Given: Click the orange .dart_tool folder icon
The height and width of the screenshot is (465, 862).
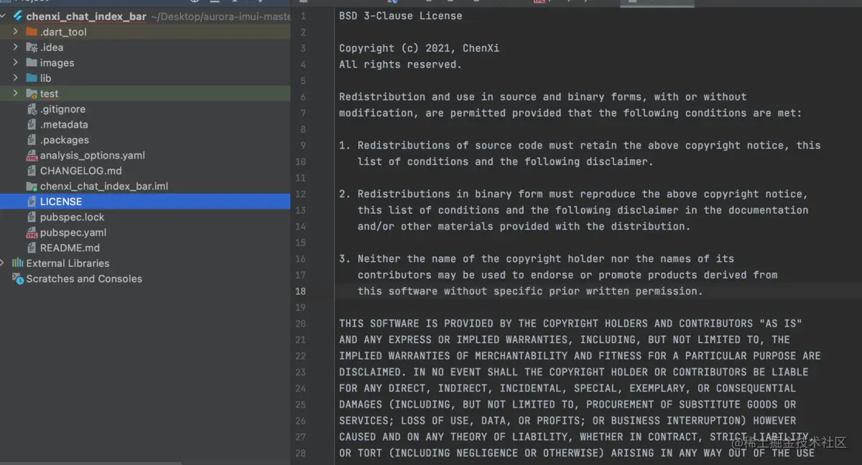Looking at the screenshot, I should click(32, 32).
